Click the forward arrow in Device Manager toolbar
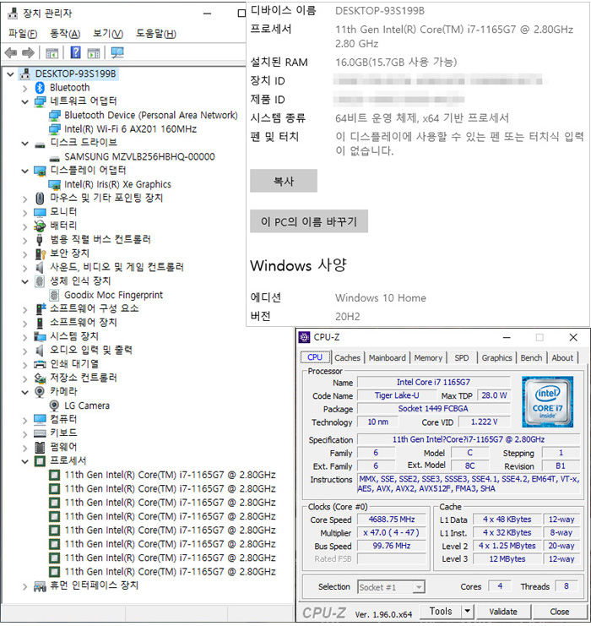Image resolution: width=591 pixels, height=626 pixels. click(x=29, y=52)
